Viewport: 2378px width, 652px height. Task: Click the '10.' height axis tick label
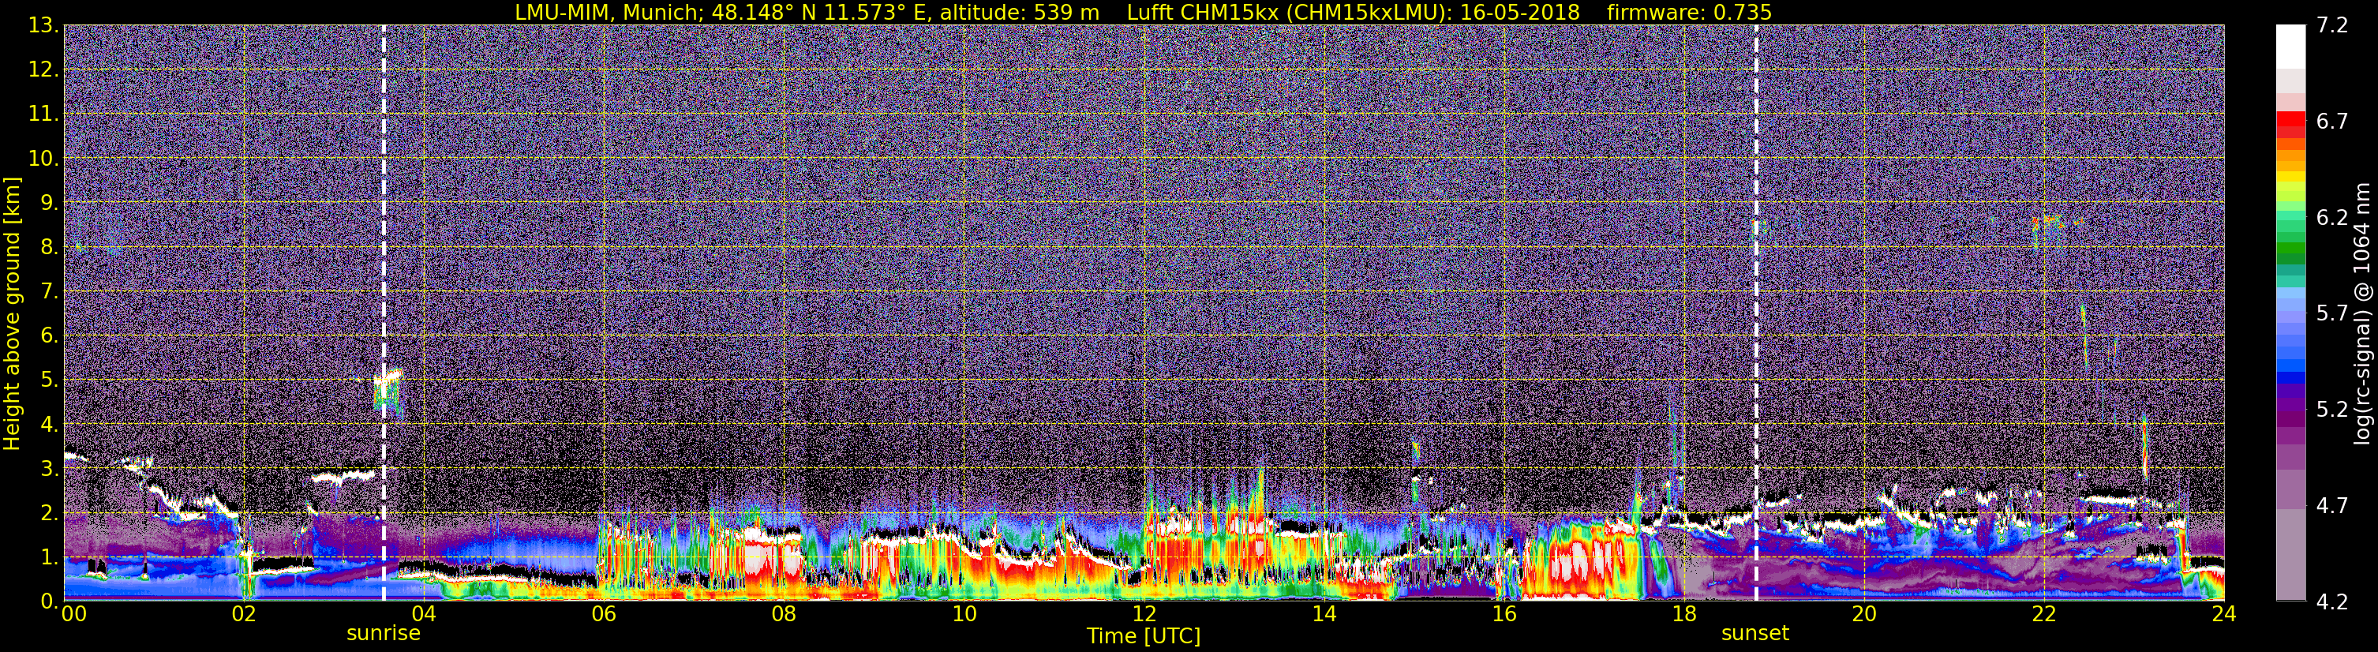43,158
